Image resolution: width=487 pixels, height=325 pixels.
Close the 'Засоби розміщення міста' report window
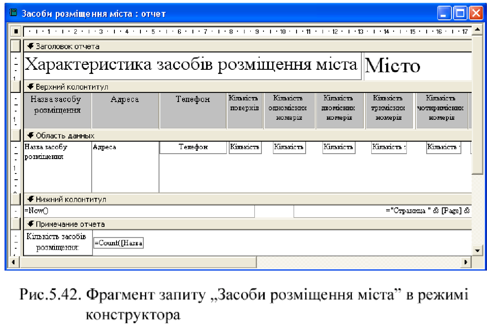pyautogui.click(x=476, y=13)
